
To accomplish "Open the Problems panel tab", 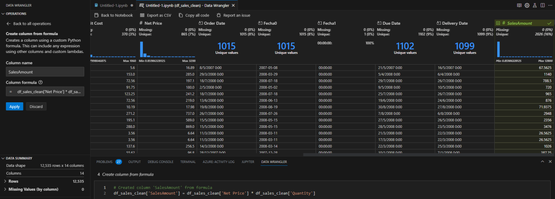I will tap(104, 162).
